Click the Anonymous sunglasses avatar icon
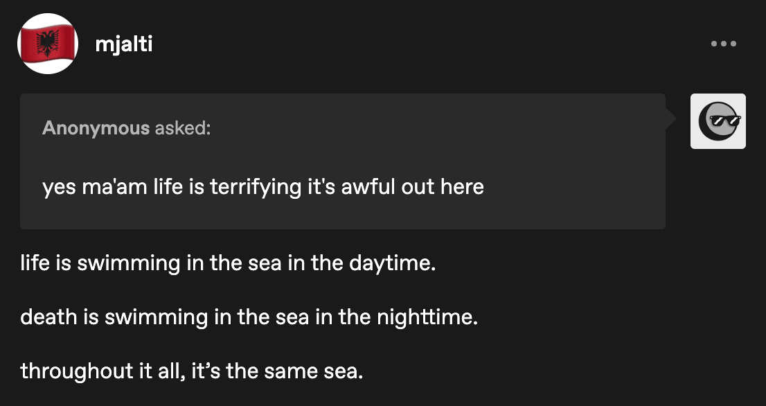The width and height of the screenshot is (766, 406). point(718,121)
